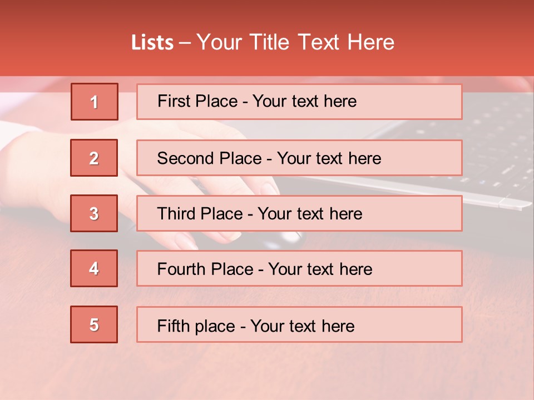
Task: Click "Your Title Text Here" in heading
Action: [295, 43]
